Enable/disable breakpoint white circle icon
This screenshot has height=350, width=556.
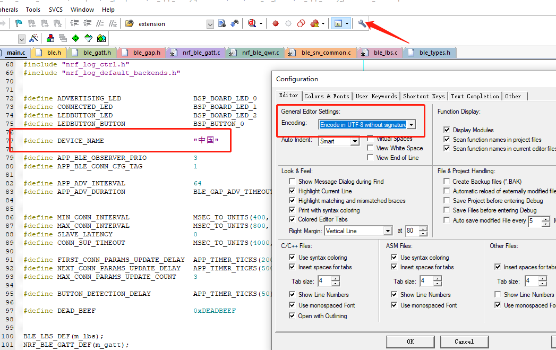click(288, 24)
